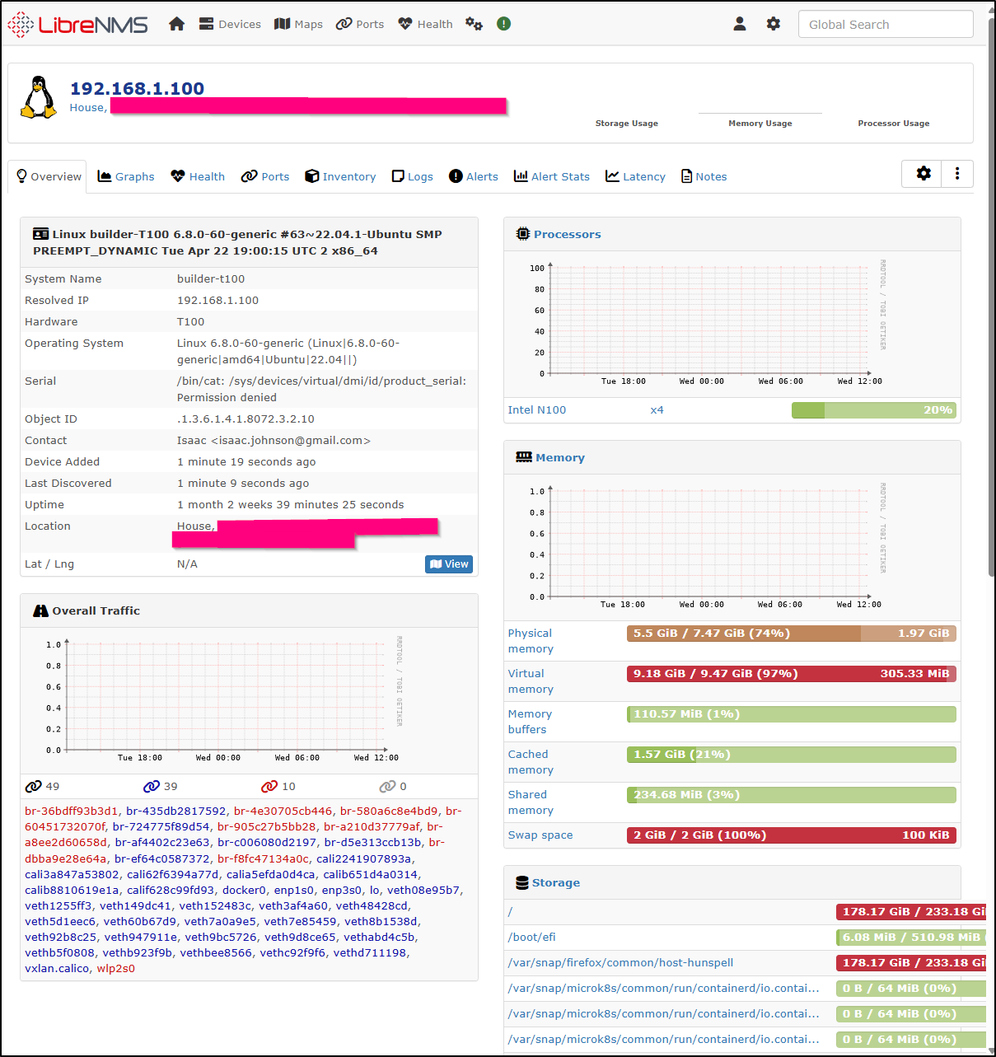
Task: Click the Processors chip icon
Action: point(523,234)
